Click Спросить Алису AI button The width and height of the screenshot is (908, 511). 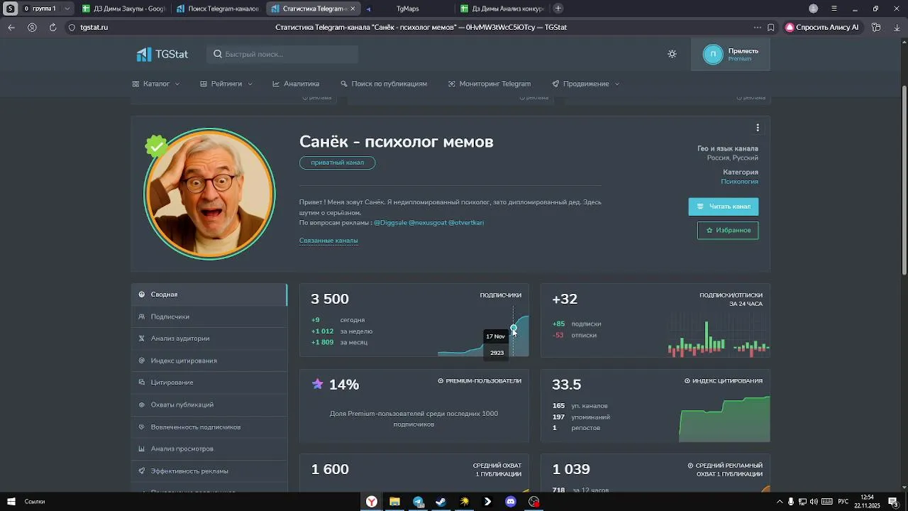822,27
